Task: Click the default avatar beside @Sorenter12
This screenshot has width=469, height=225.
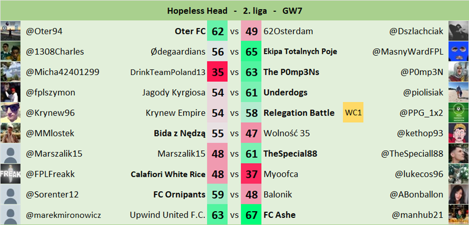Action: tap(10, 194)
